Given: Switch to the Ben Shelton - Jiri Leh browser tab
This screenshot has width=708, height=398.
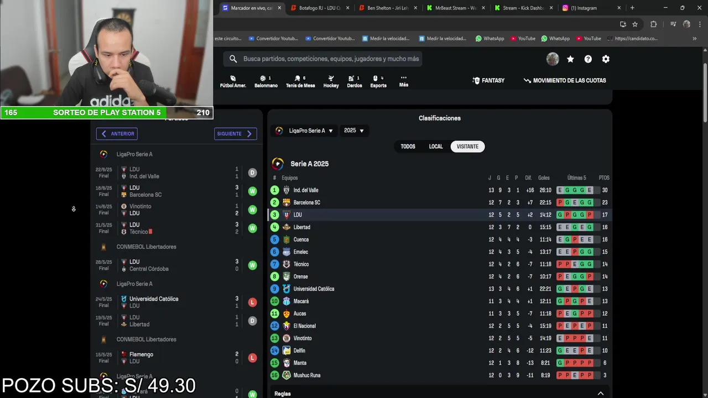Looking at the screenshot, I should [x=388, y=8].
